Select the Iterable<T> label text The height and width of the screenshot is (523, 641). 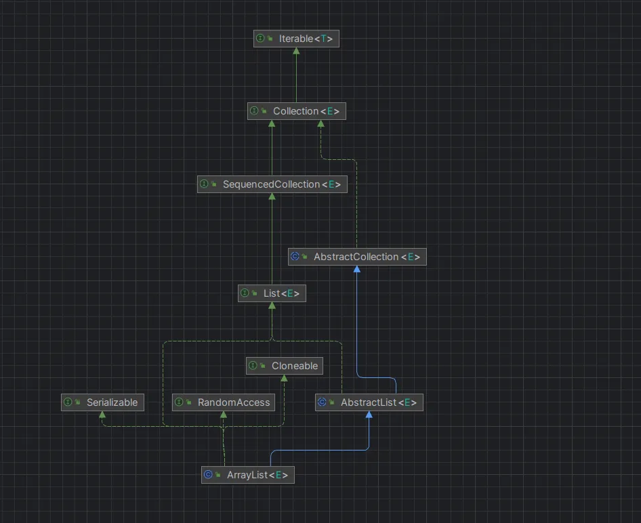306,39
